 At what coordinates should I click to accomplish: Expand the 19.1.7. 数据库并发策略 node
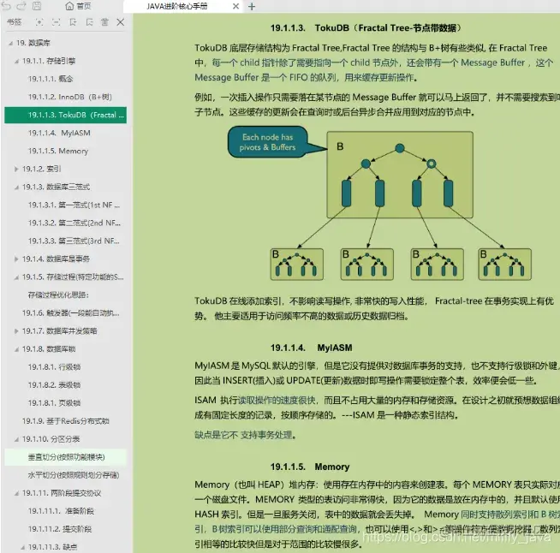(x=16, y=331)
